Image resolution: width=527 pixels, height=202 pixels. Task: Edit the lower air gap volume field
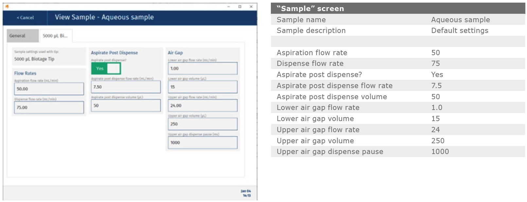(x=203, y=87)
